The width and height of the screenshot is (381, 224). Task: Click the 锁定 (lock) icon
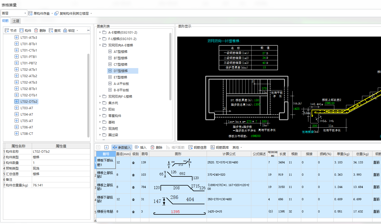65,31
